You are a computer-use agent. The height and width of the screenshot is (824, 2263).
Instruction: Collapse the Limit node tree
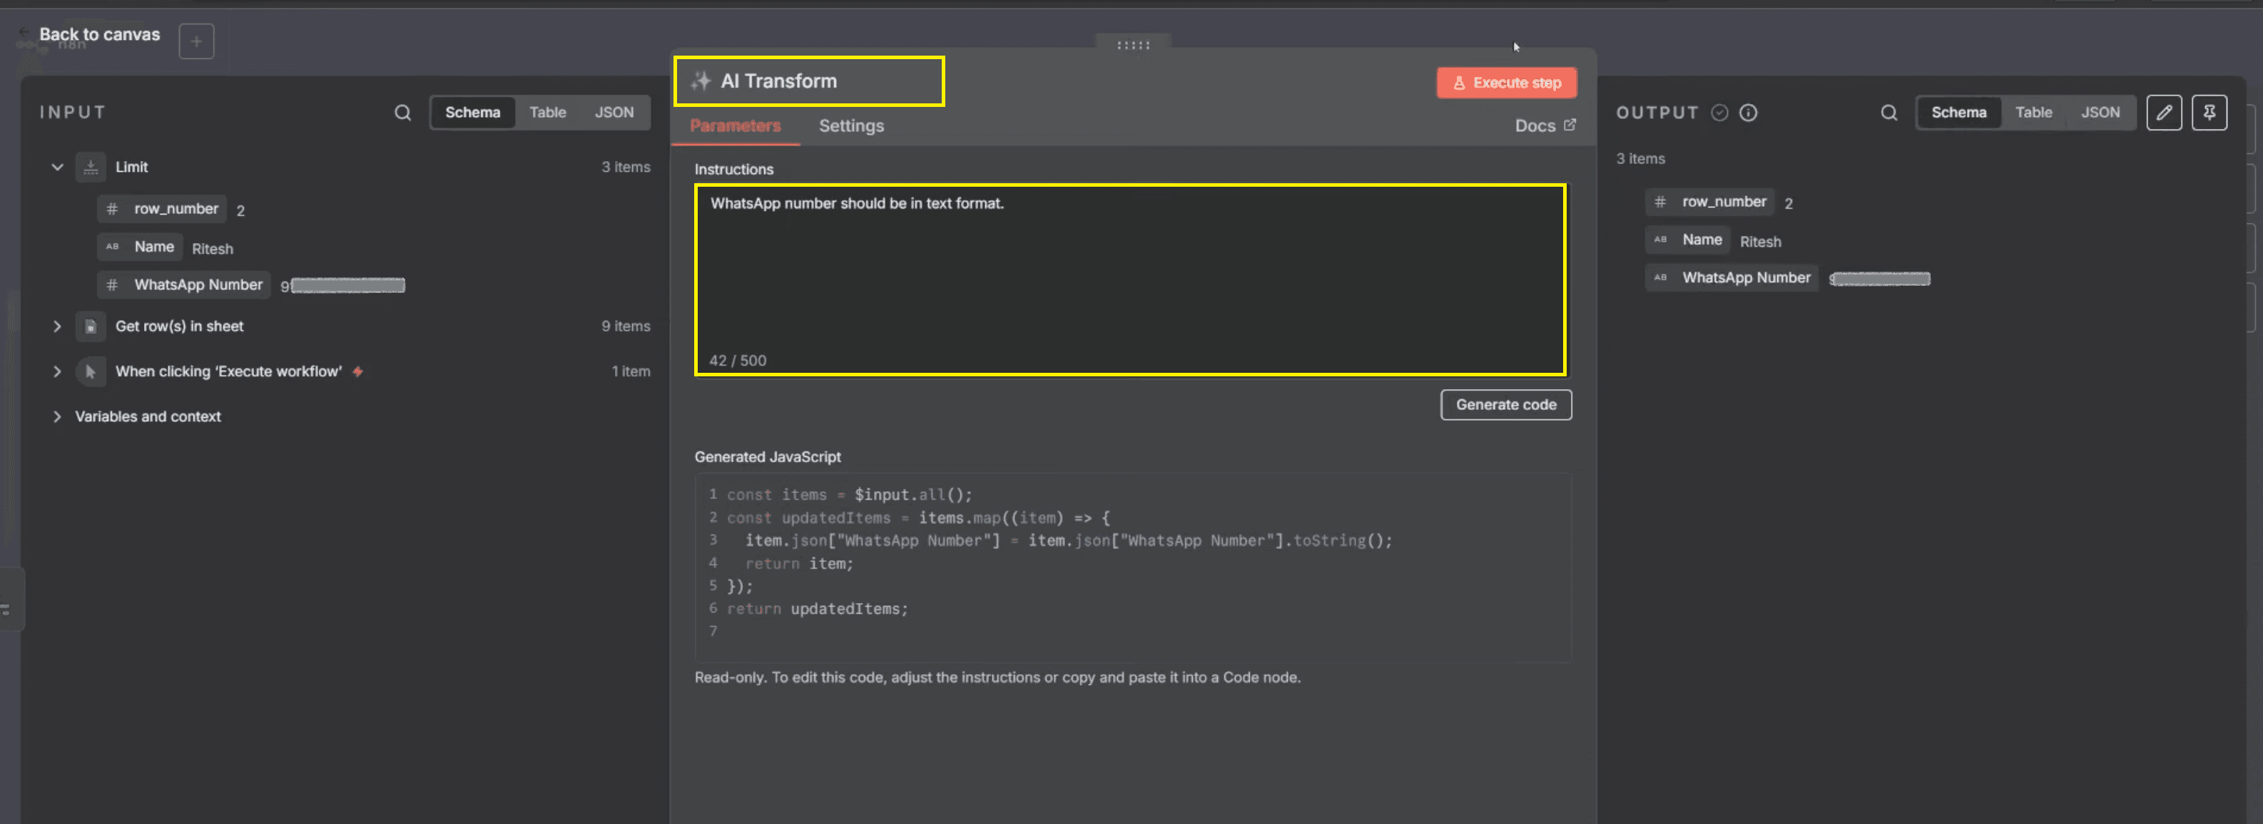(57, 167)
